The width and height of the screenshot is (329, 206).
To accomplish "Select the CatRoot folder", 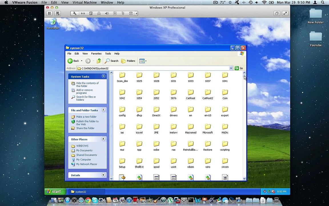I will point(190,94).
